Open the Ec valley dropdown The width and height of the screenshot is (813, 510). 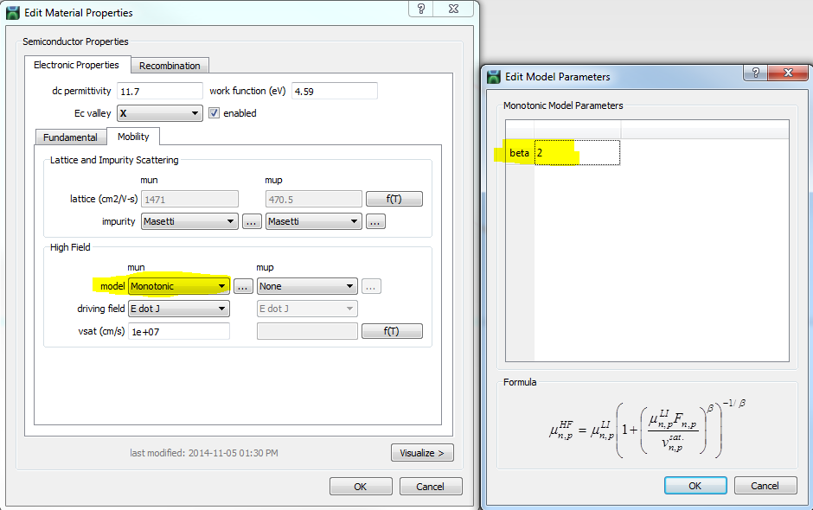pos(160,113)
